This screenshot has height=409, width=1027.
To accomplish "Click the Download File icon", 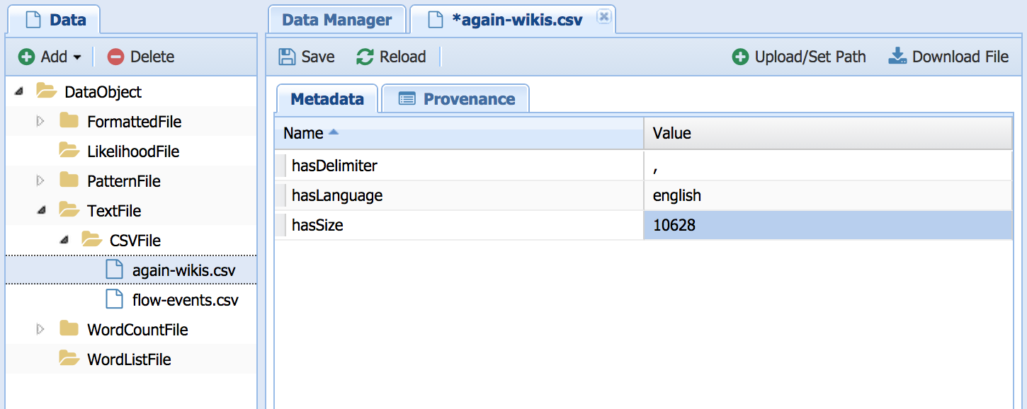I will (x=897, y=57).
